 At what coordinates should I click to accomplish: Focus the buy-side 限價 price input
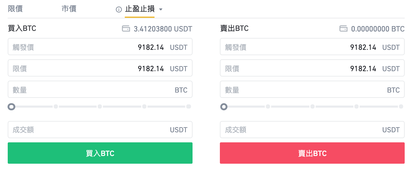tap(89, 68)
